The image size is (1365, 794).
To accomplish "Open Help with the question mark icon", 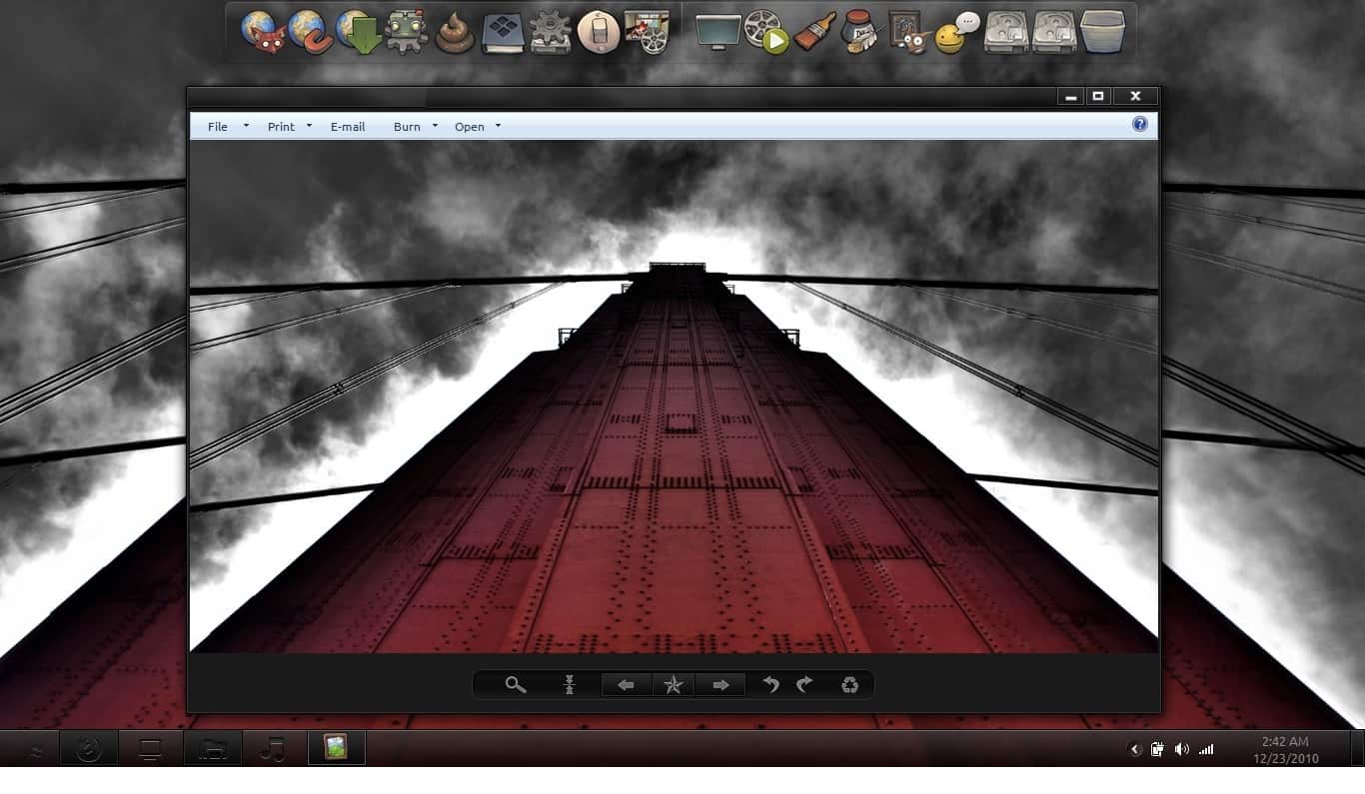I will click(1139, 124).
